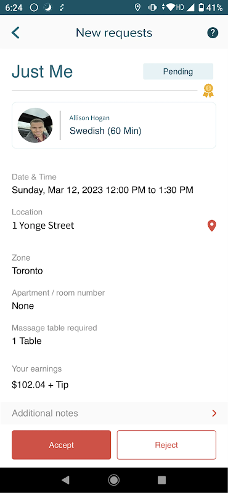Go back using the top-left arrow

click(15, 33)
